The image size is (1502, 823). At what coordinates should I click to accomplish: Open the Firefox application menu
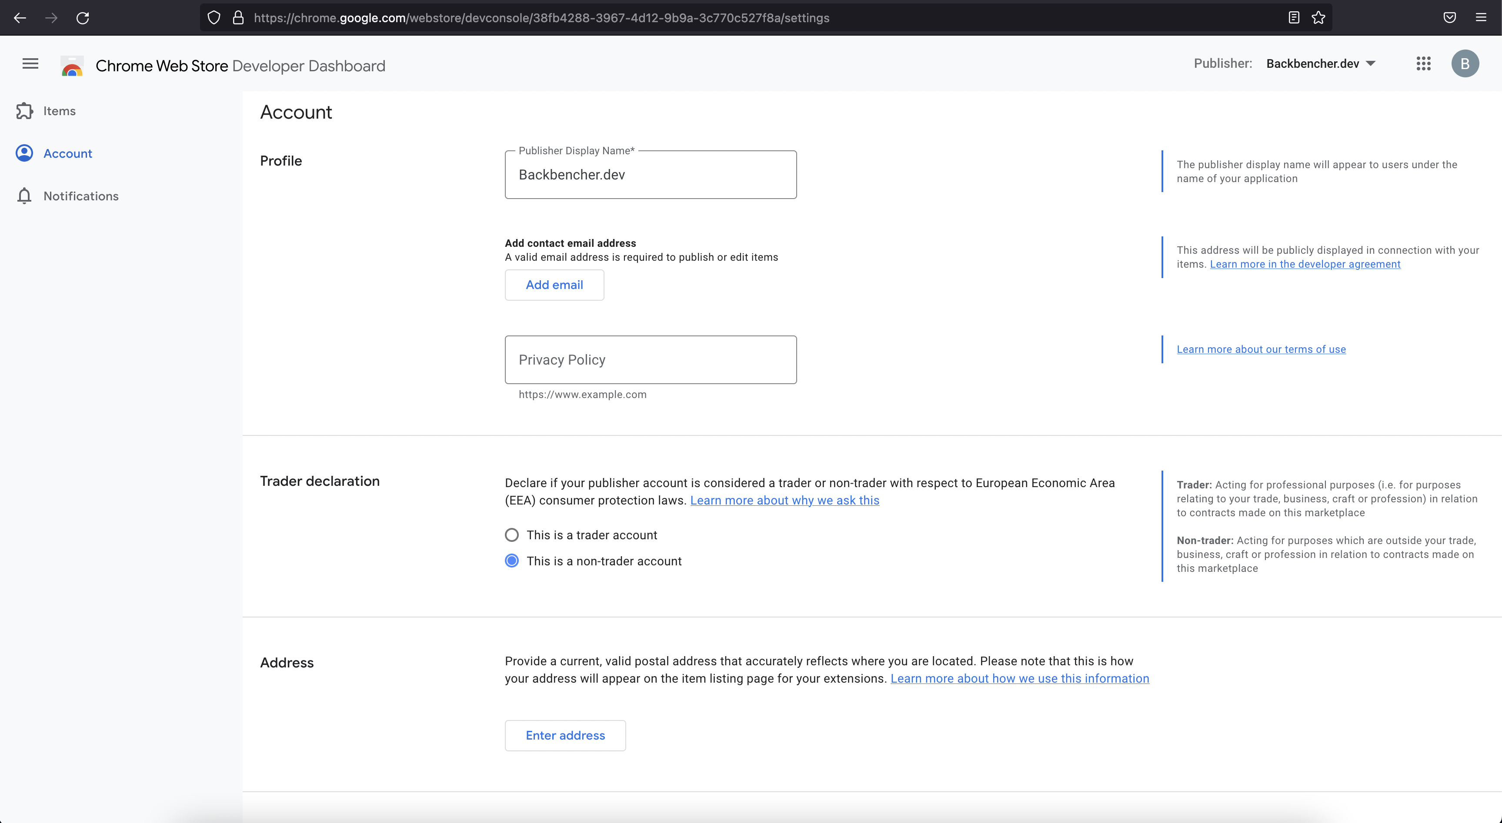click(1481, 18)
